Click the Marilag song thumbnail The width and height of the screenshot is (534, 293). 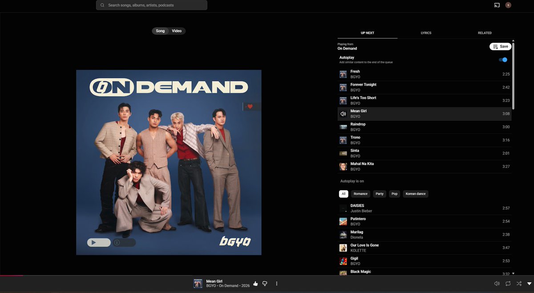[x=343, y=235]
